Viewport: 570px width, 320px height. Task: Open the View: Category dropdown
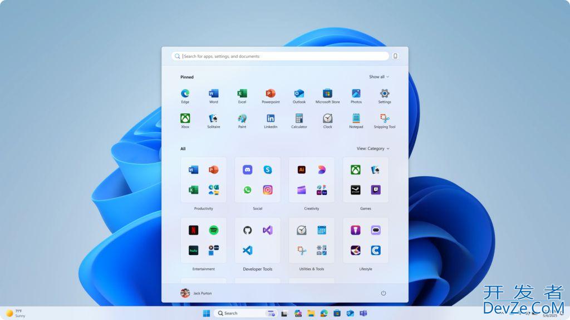tap(373, 149)
